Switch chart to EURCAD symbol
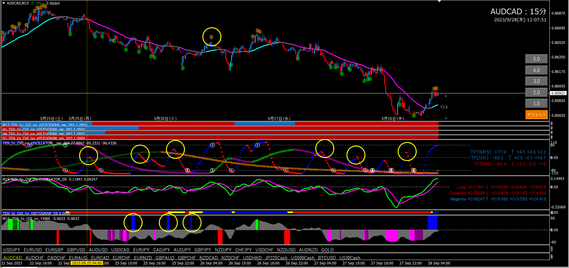The image size is (569, 268). pos(100,258)
